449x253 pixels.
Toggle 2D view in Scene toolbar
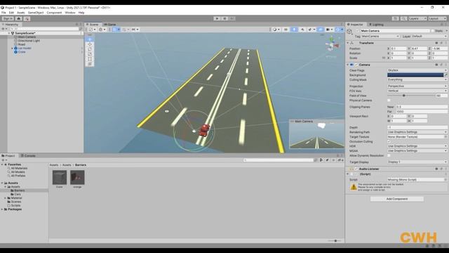[x=286, y=30]
